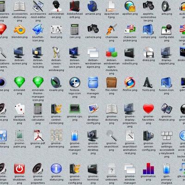Select the gnome-remote-desktop.png icon
This screenshot has width=185, height=185.
tap(92, 136)
